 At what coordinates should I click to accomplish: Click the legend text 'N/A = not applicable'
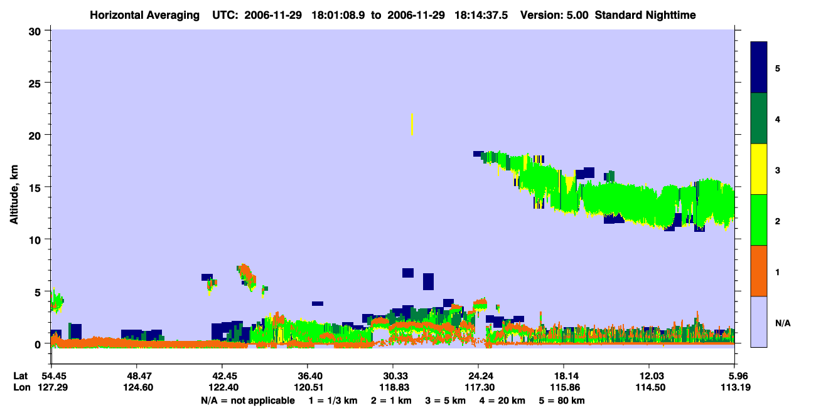pos(247,400)
